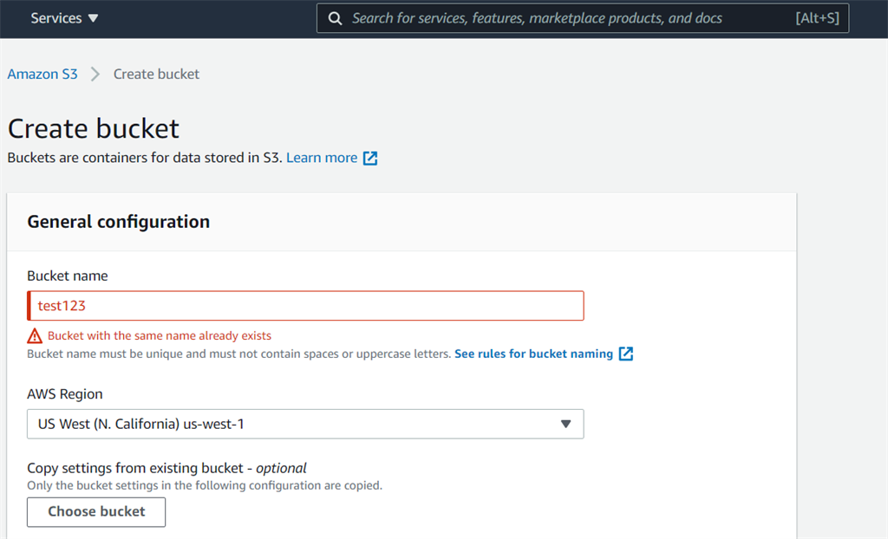Image resolution: width=888 pixels, height=539 pixels.
Task: Open the Learn more external link icon
Action: coord(370,158)
